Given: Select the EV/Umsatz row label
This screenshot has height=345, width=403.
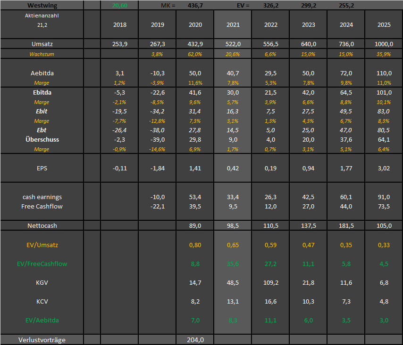Looking at the screenshot, I should [42, 245].
